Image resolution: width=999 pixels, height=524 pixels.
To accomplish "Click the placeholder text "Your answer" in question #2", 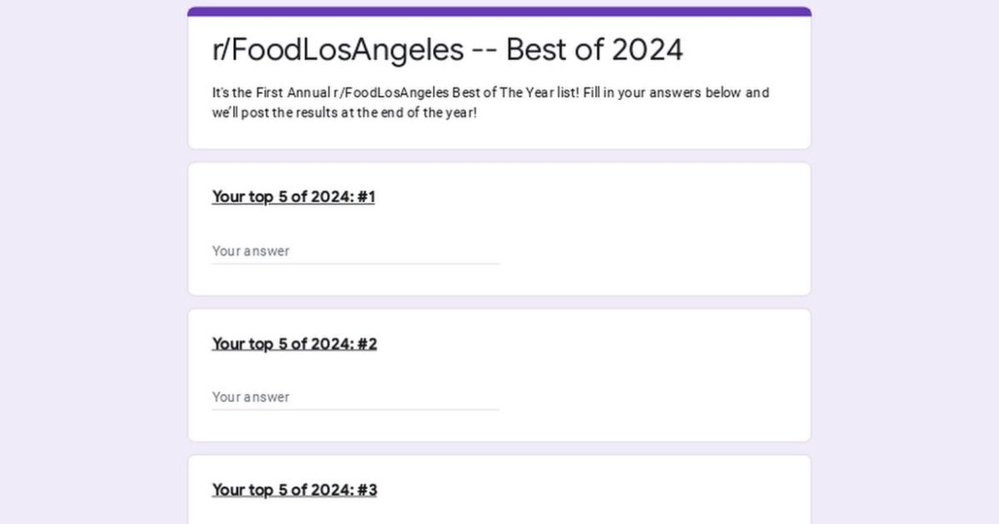I will (x=250, y=397).
